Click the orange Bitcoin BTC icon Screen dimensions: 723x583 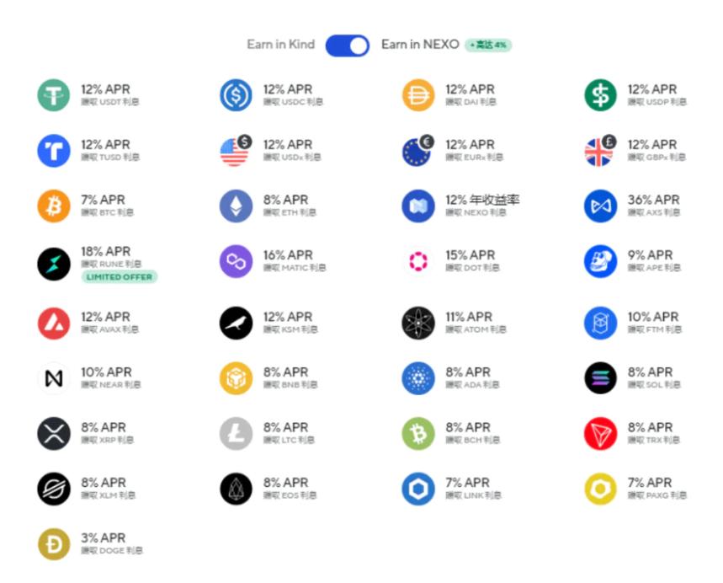[x=54, y=206]
